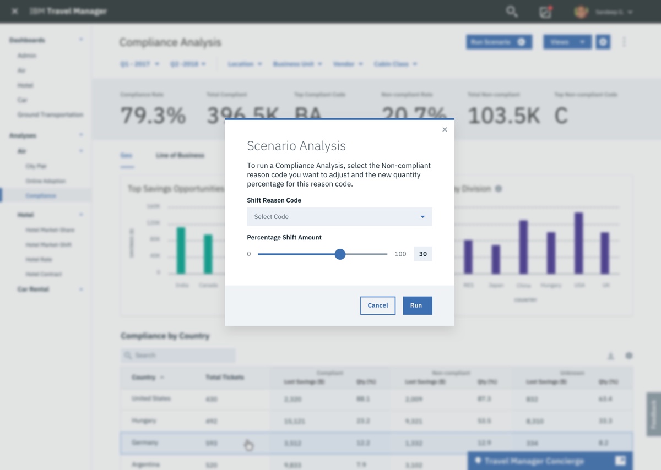Open the vertical three-dot overflow menu
Viewport: 661px width, 470px height.
[x=624, y=42]
